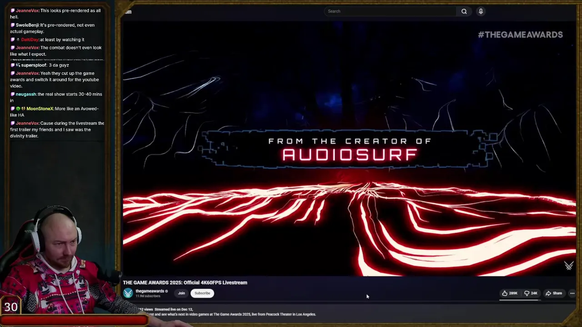Click DaitiDay message "at least by watching it"
Screen dimensions: 582x327
pyautogui.click(x=62, y=40)
